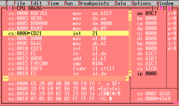Select the es register 61B7

(x=147, y=58)
